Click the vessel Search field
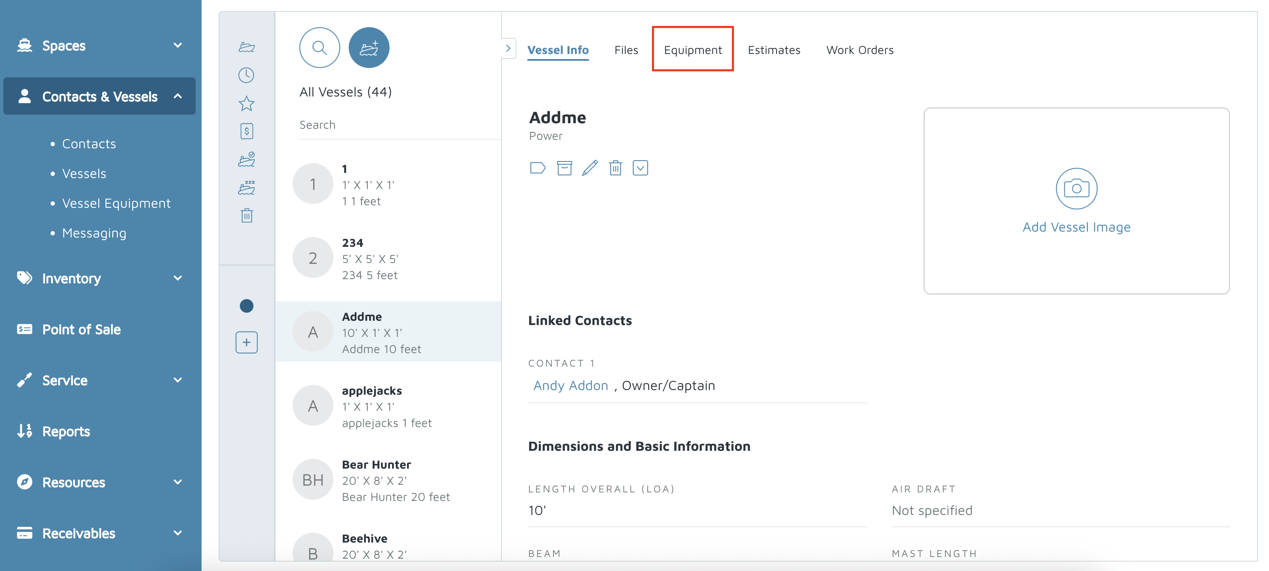This screenshot has height=571, width=1269. pos(399,125)
